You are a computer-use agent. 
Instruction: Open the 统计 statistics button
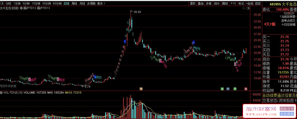click(217, 3)
